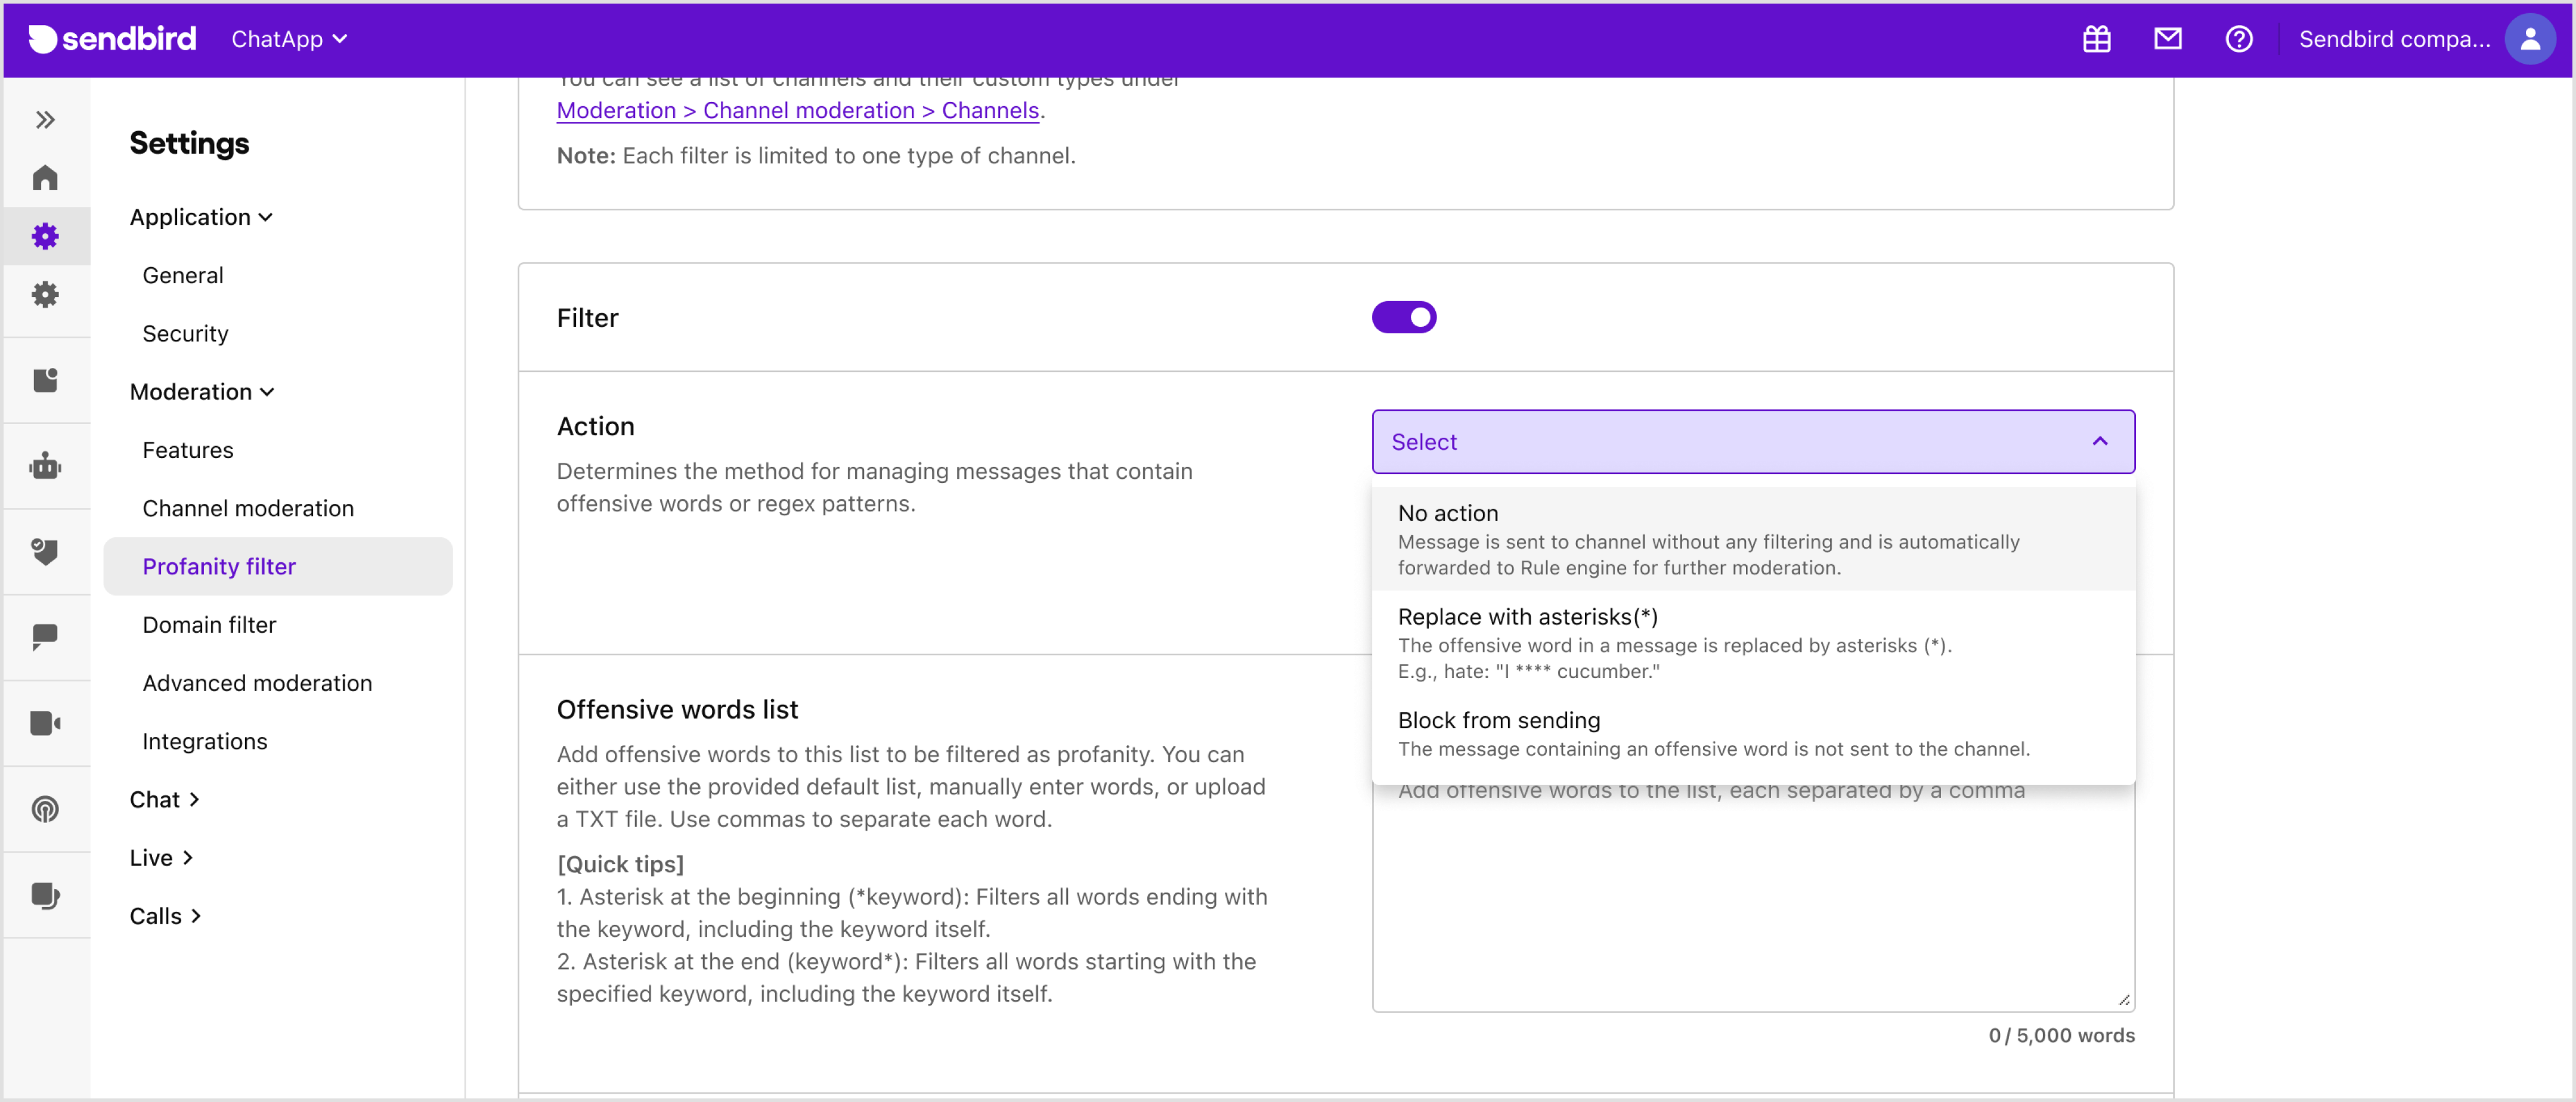Open the shield moderation icon in rail

pyautogui.click(x=45, y=551)
